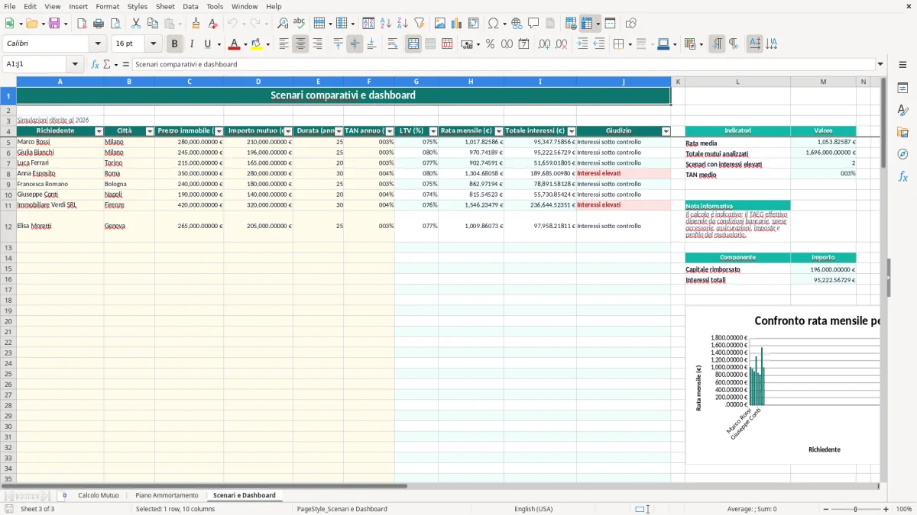The image size is (917, 515).
Task: Apply yellow background color swatch
Action: click(256, 44)
